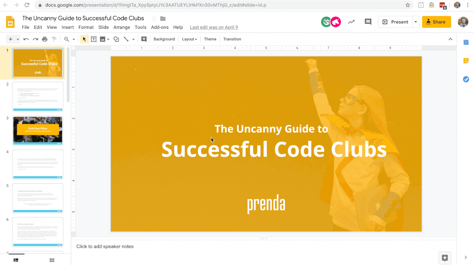Open the Insert menu

[x=68, y=27]
